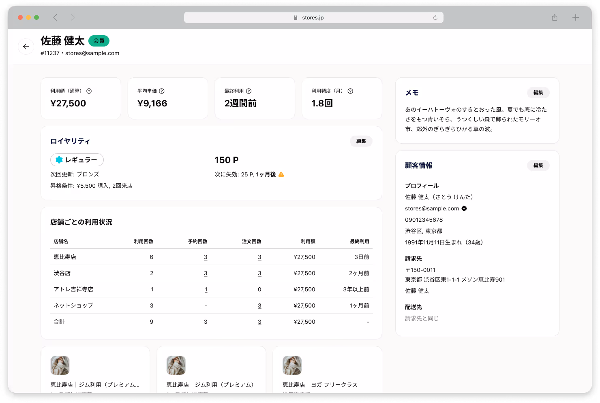Click the verified checkmark beside stores@sample.com
This screenshot has width=600, height=403.
tap(464, 208)
